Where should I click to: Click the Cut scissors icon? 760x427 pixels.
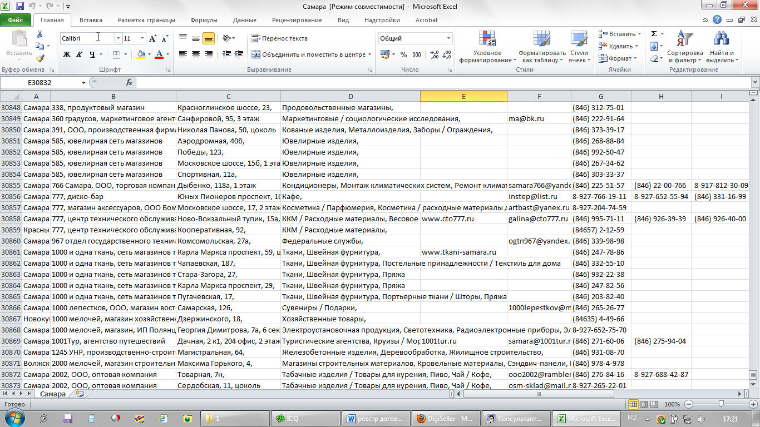(x=40, y=34)
